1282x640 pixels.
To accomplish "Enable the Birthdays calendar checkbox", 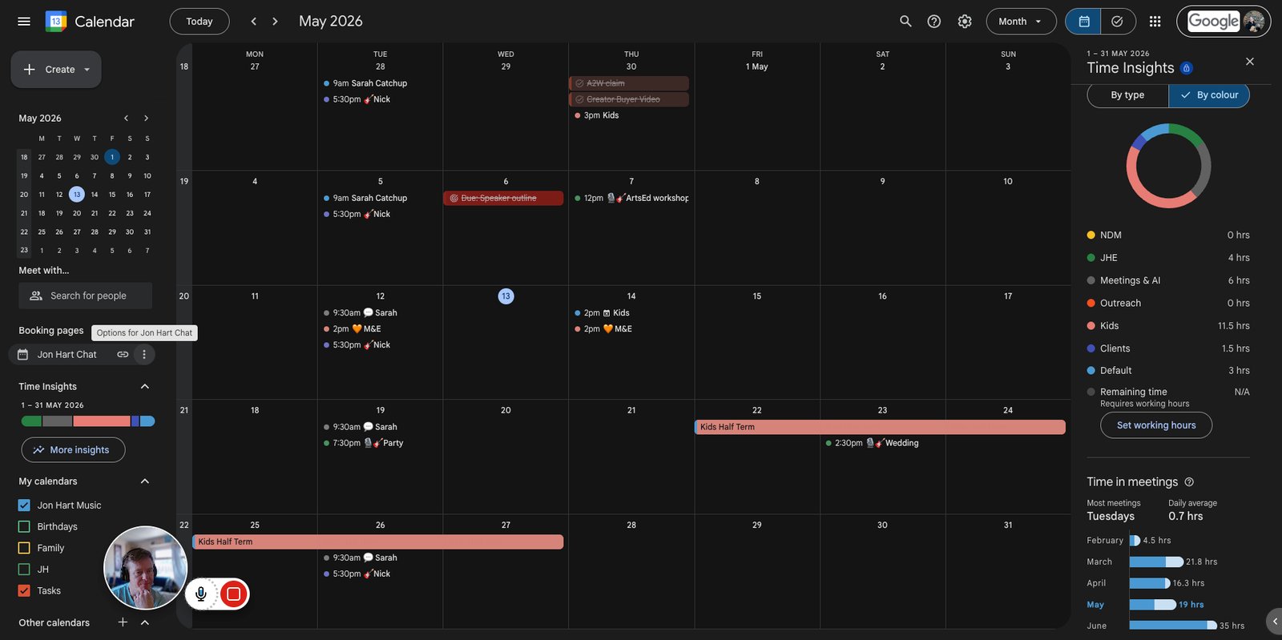I will click(24, 526).
